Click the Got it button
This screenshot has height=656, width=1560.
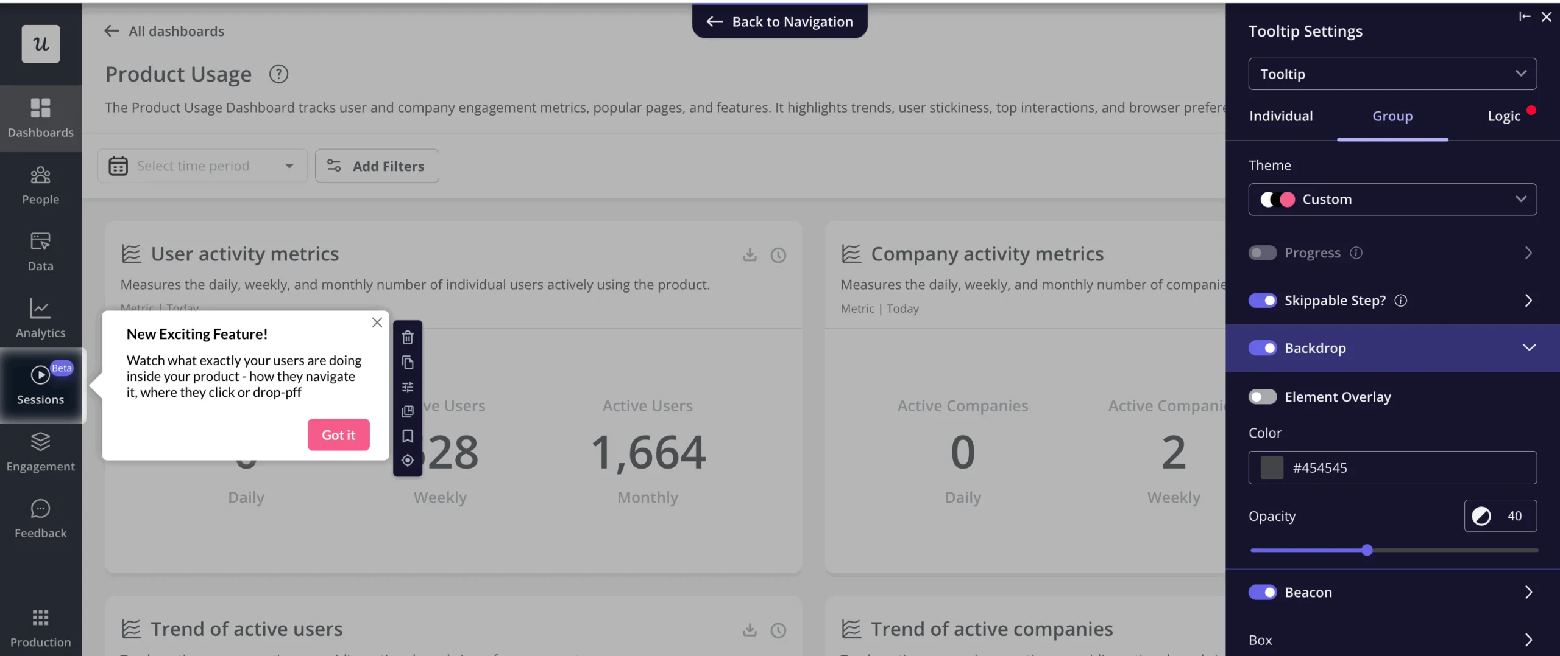click(338, 435)
